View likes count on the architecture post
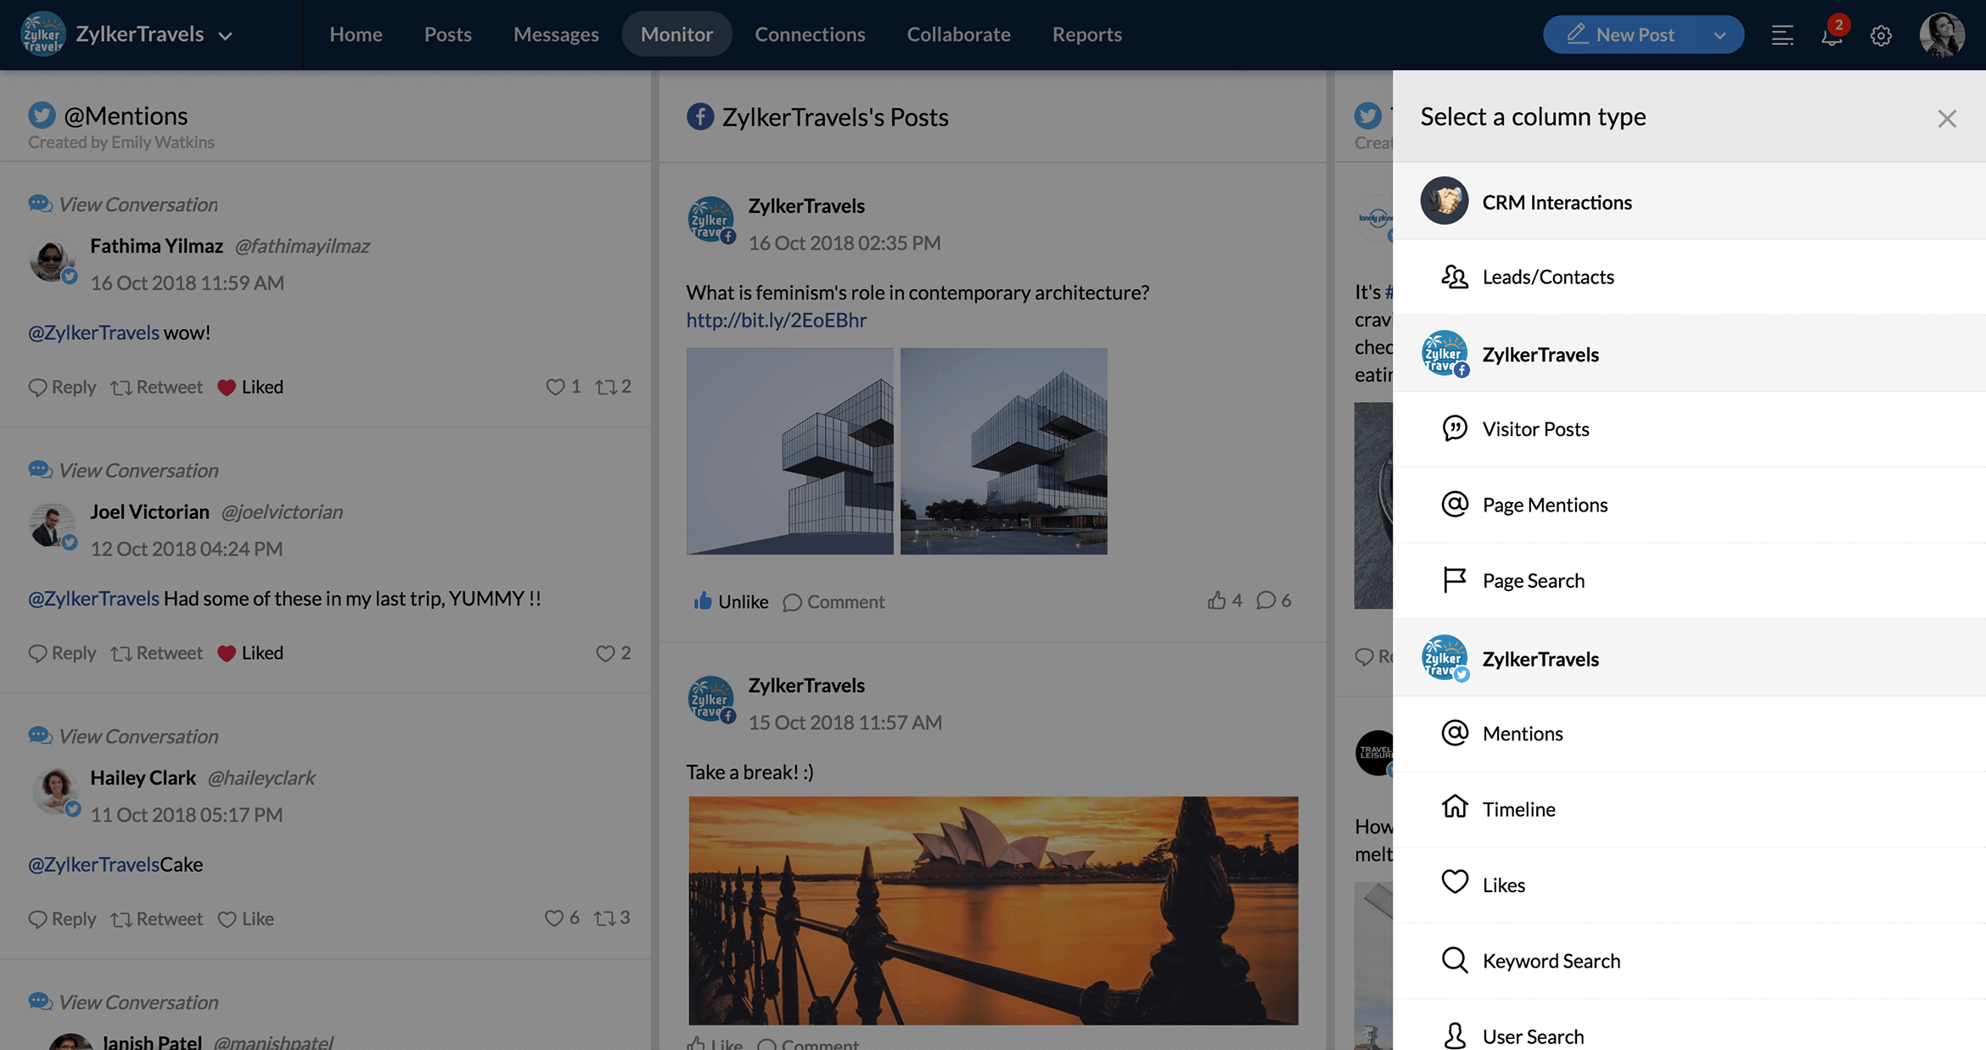1986x1050 pixels. tap(1225, 600)
